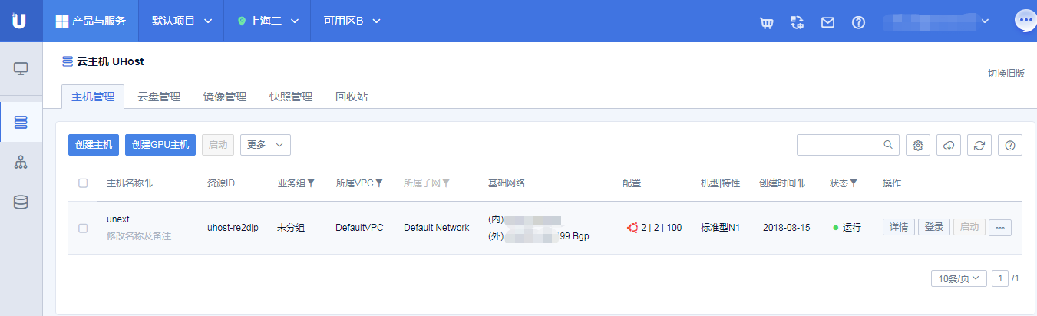Click the page number 1 box

click(x=1000, y=278)
